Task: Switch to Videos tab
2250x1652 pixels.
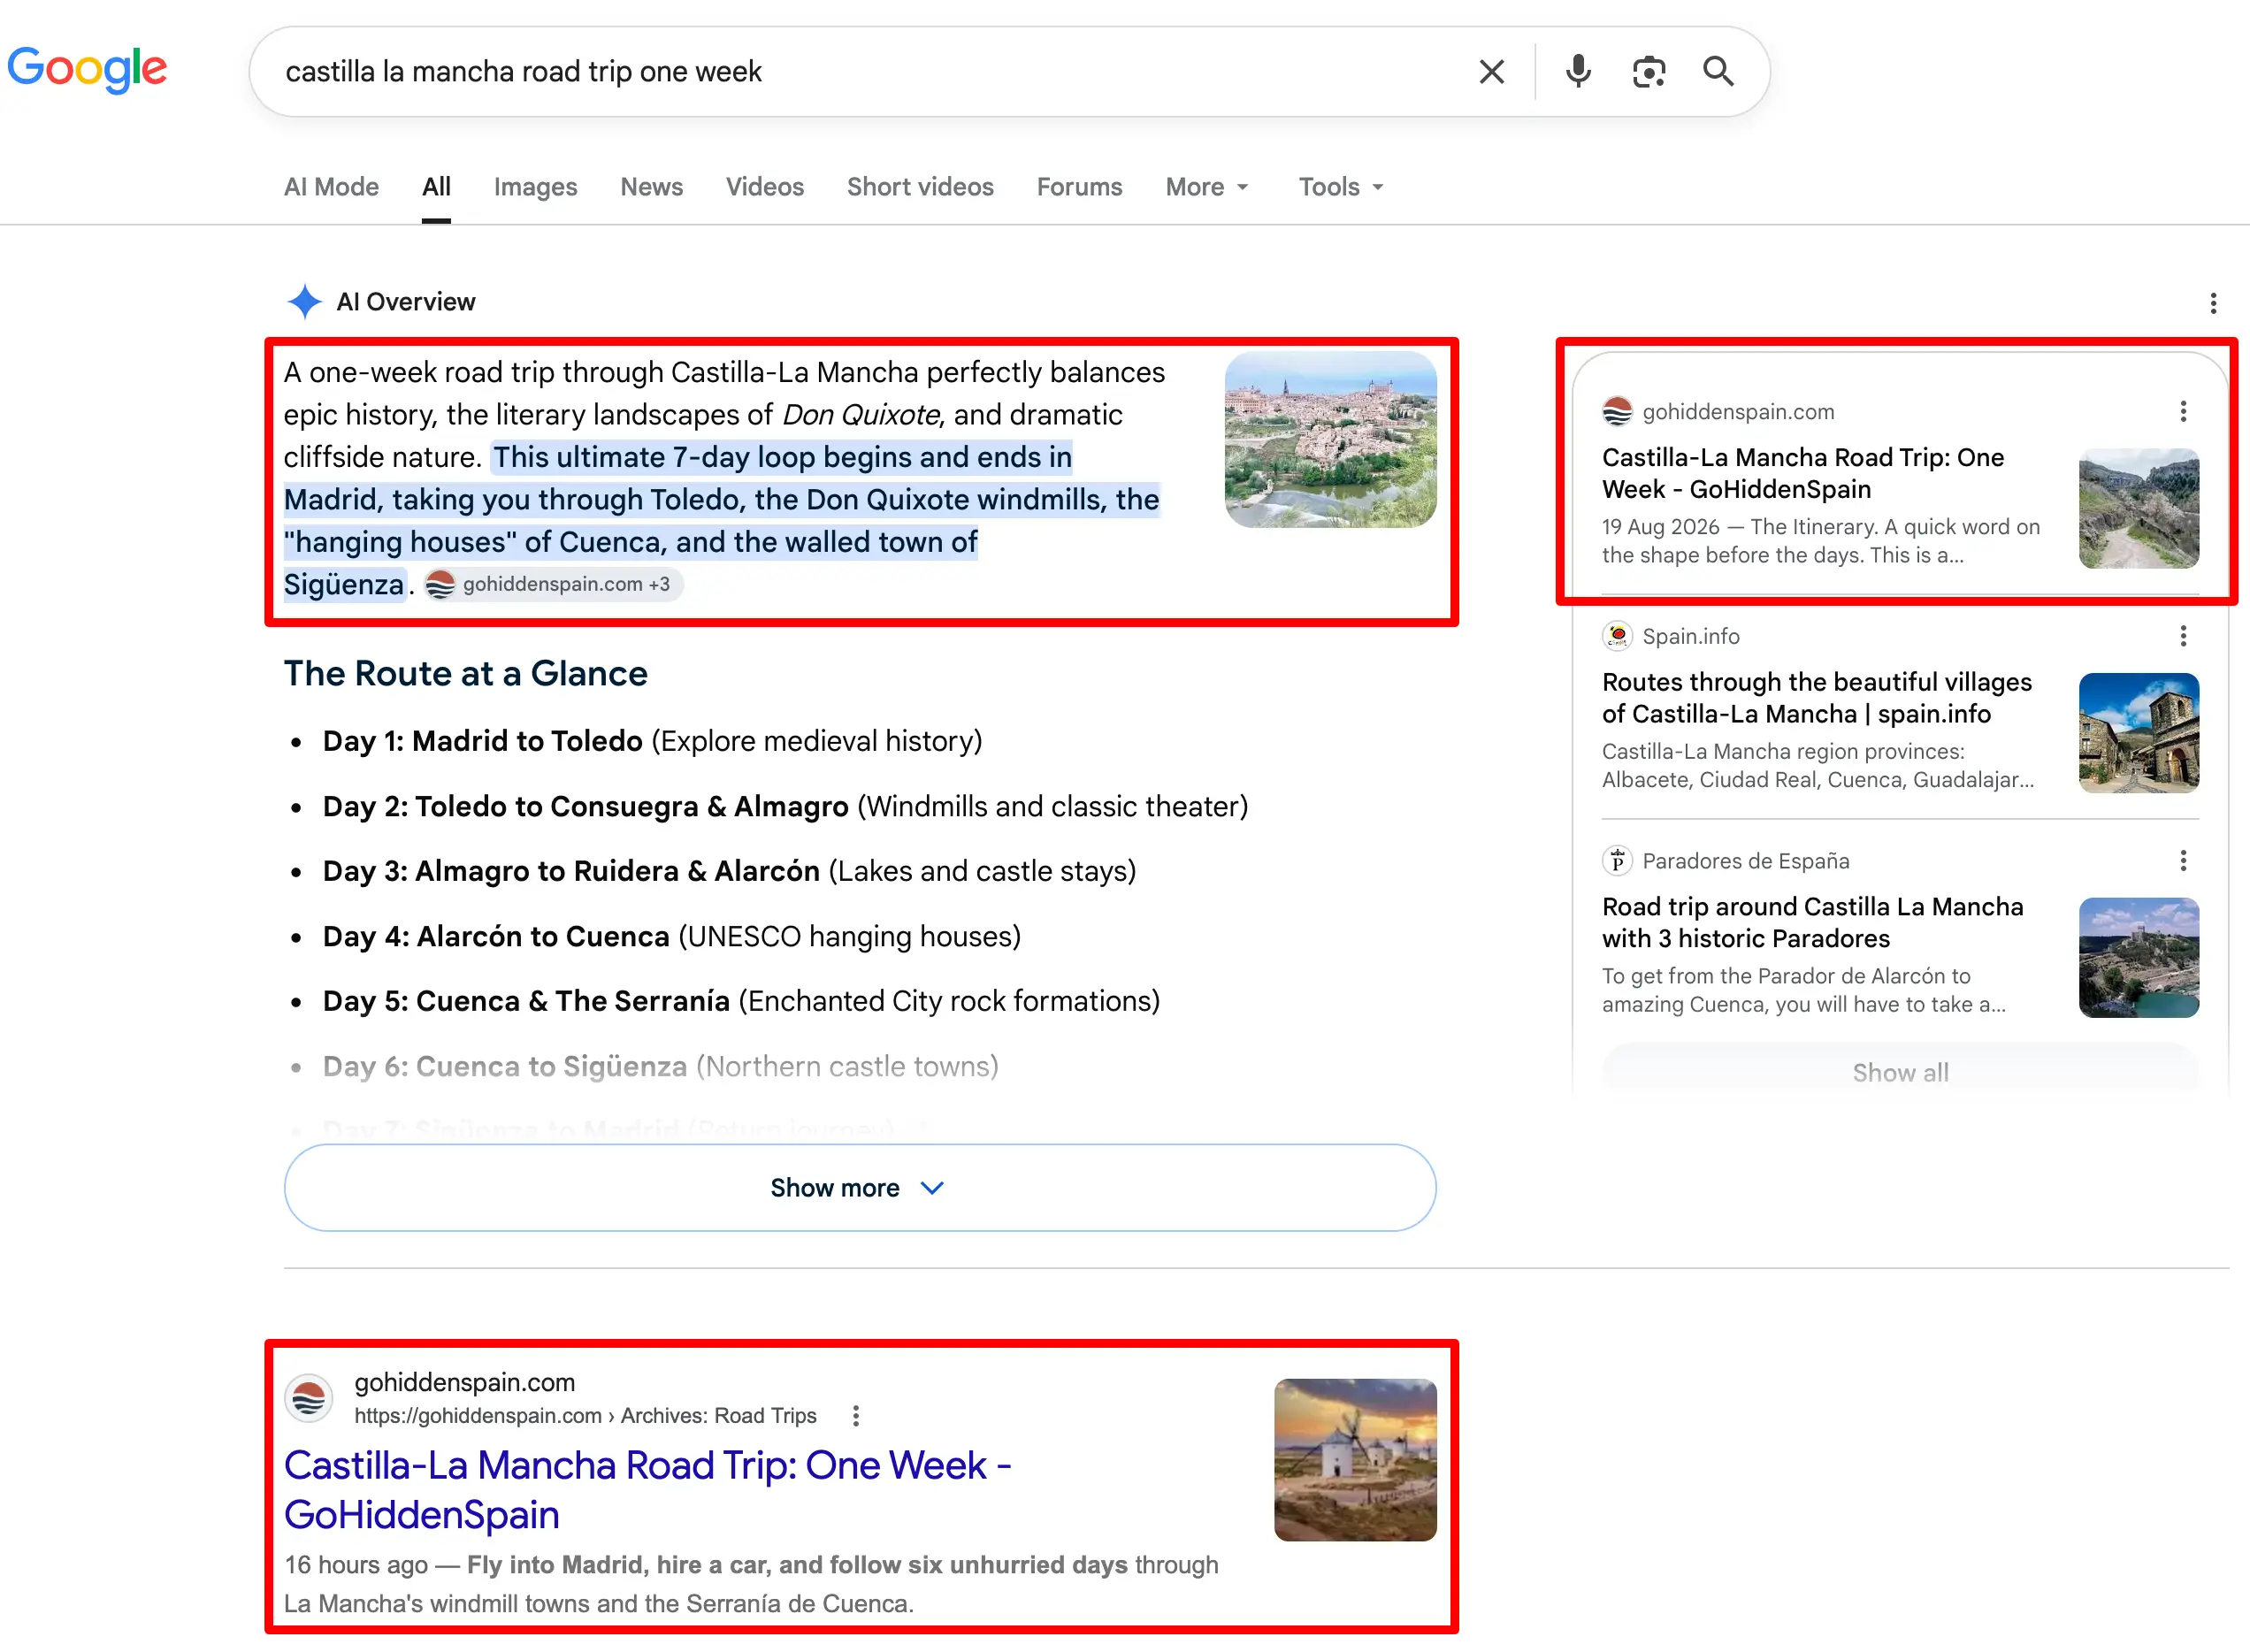Action: [764, 187]
